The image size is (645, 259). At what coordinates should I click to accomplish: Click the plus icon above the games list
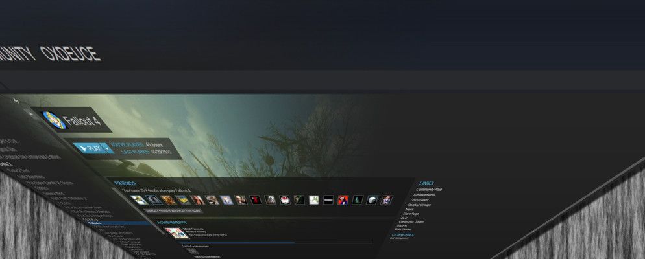[16, 100]
